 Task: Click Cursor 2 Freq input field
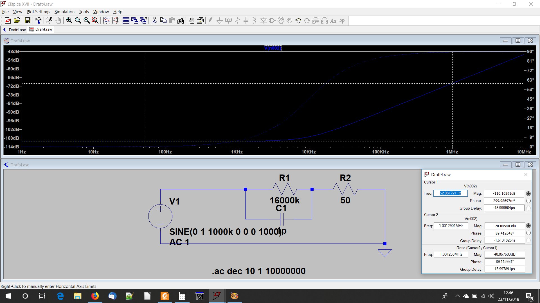pyautogui.click(x=451, y=226)
